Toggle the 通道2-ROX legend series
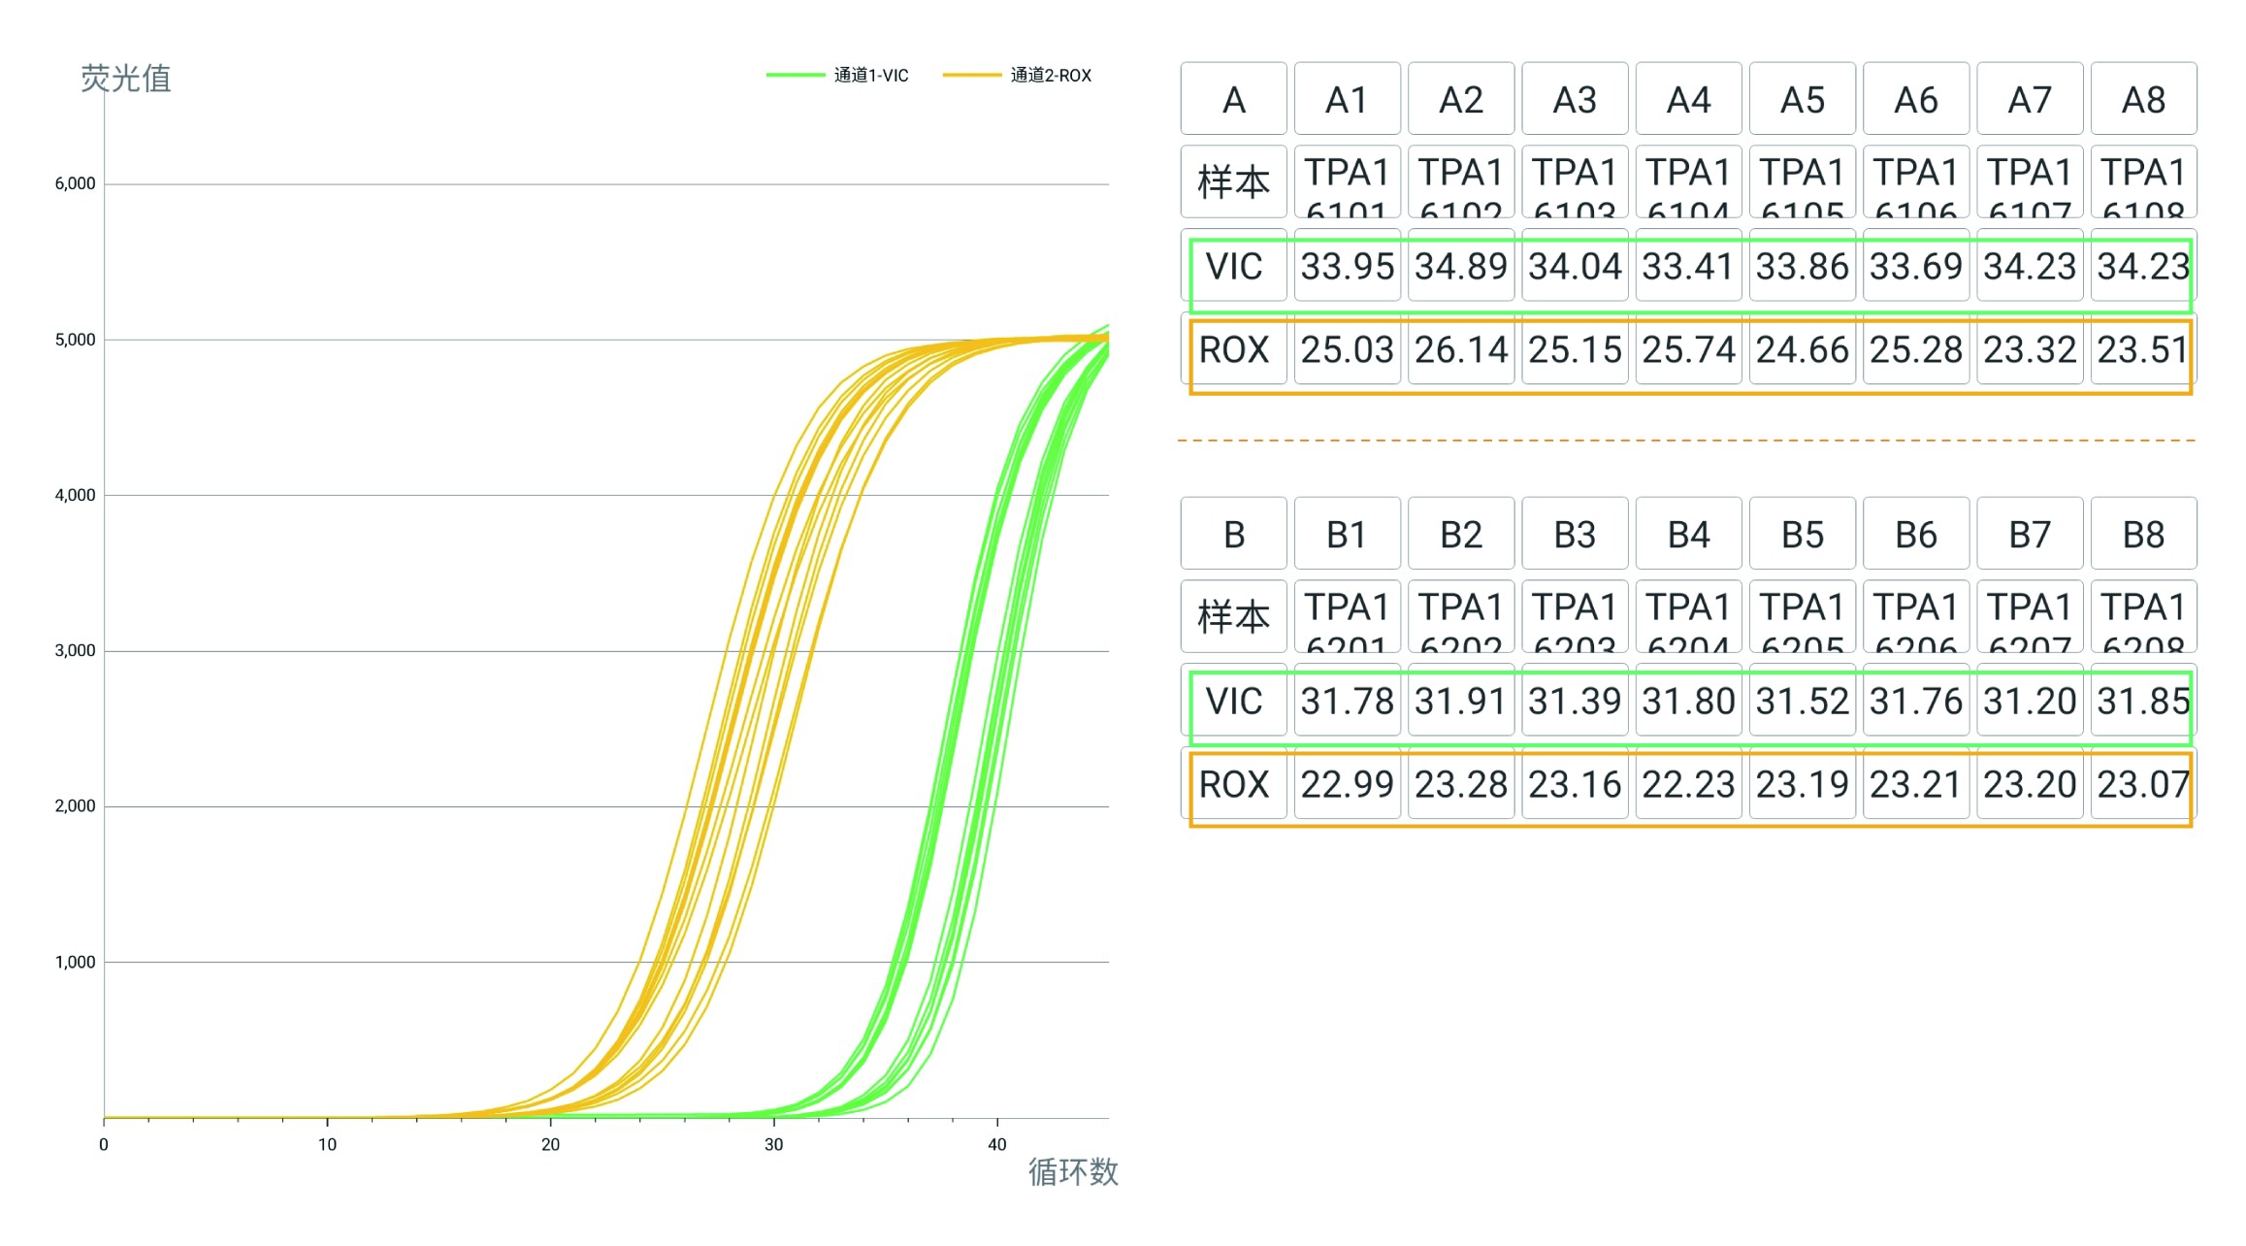2246x1246 pixels. click(1050, 75)
